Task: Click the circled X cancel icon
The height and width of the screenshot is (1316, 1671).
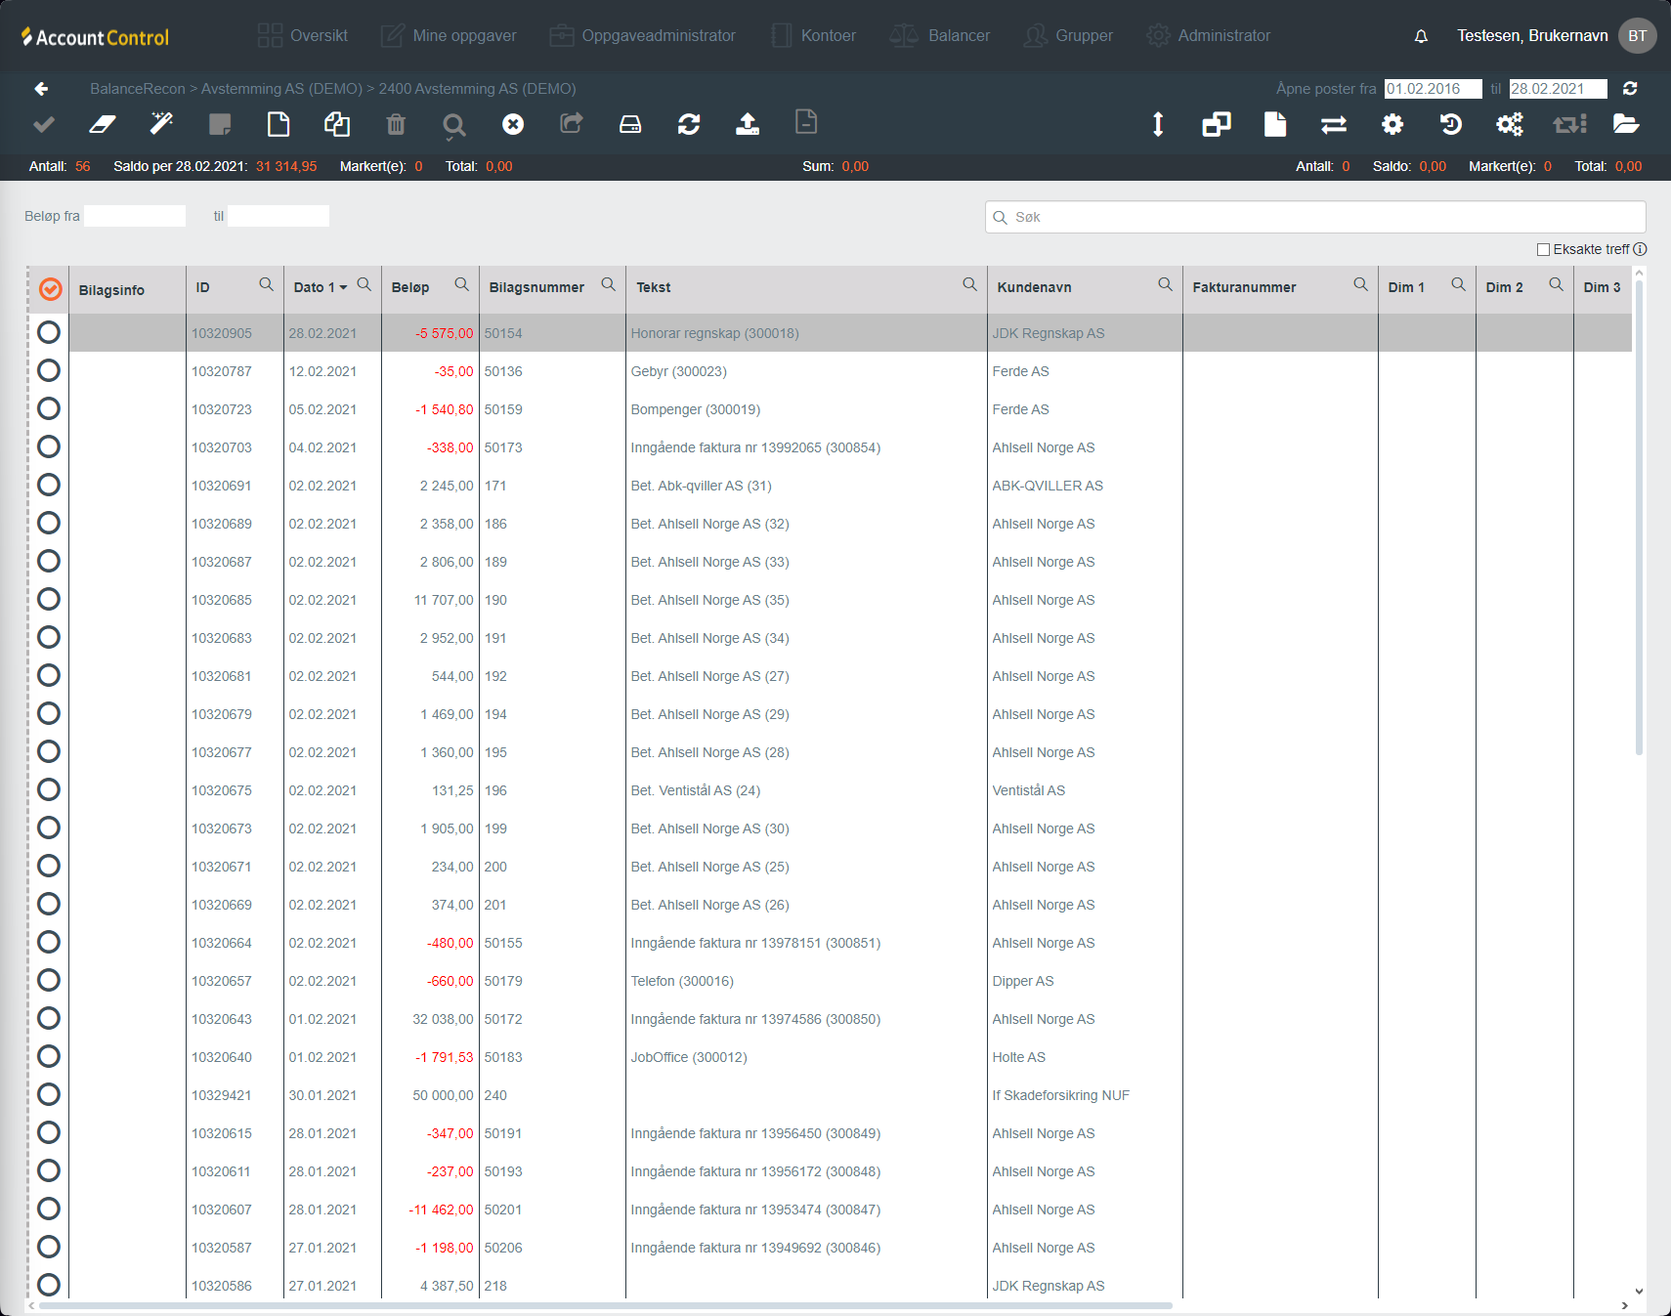Action: coord(513,124)
